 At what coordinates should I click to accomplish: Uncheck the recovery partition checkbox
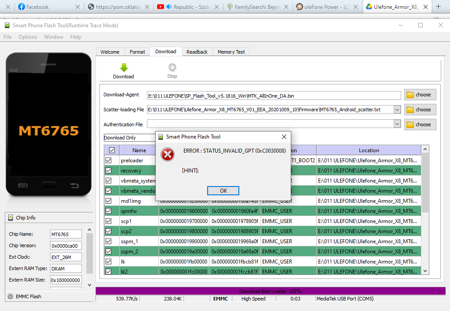coord(109,170)
